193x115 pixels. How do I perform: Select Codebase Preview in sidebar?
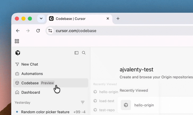(50, 83)
